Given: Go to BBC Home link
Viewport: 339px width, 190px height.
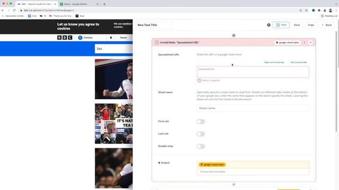Looking at the screenshot, I should pyautogui.click(x=123, y=37).
